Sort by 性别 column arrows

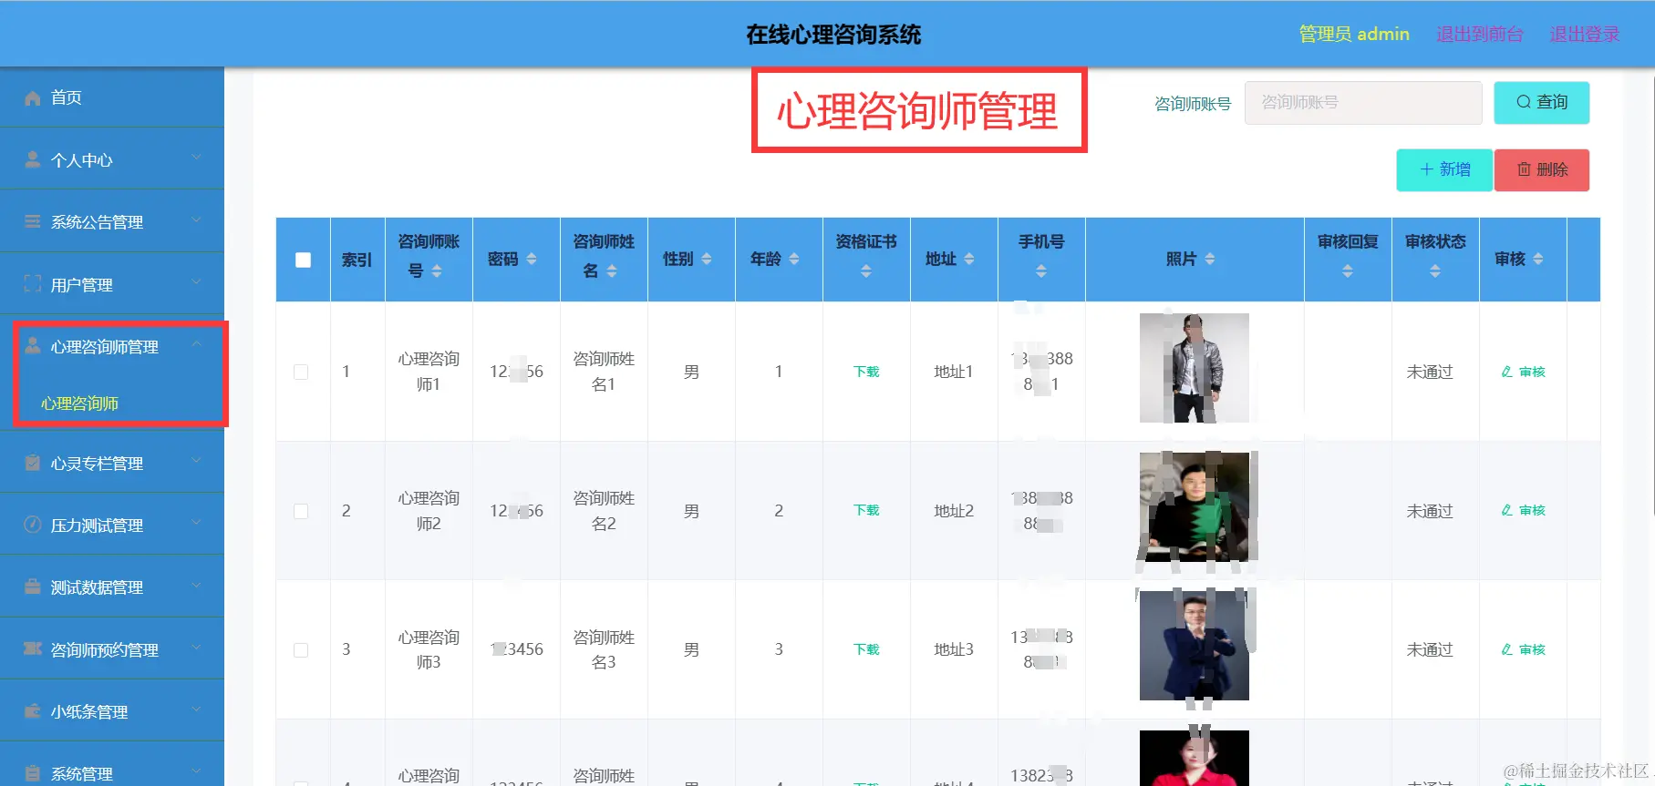pyautogui.click(x=707, y=260)
